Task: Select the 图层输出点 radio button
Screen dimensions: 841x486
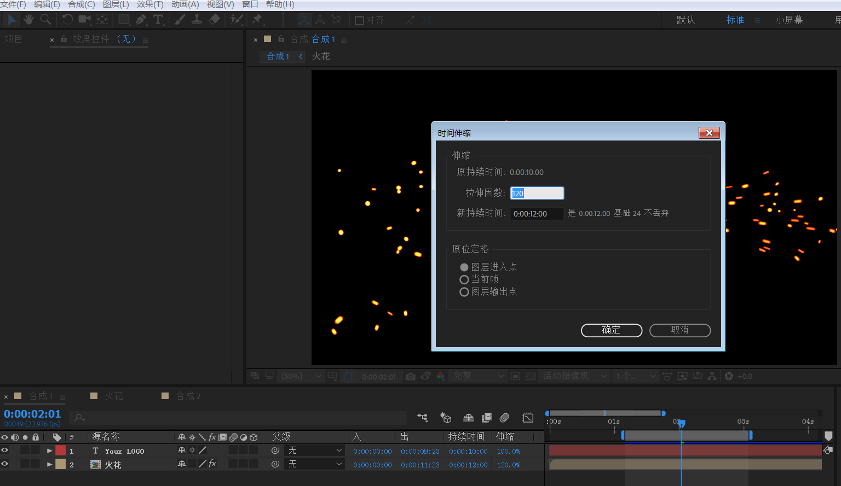Action: (x=464, y=291)
